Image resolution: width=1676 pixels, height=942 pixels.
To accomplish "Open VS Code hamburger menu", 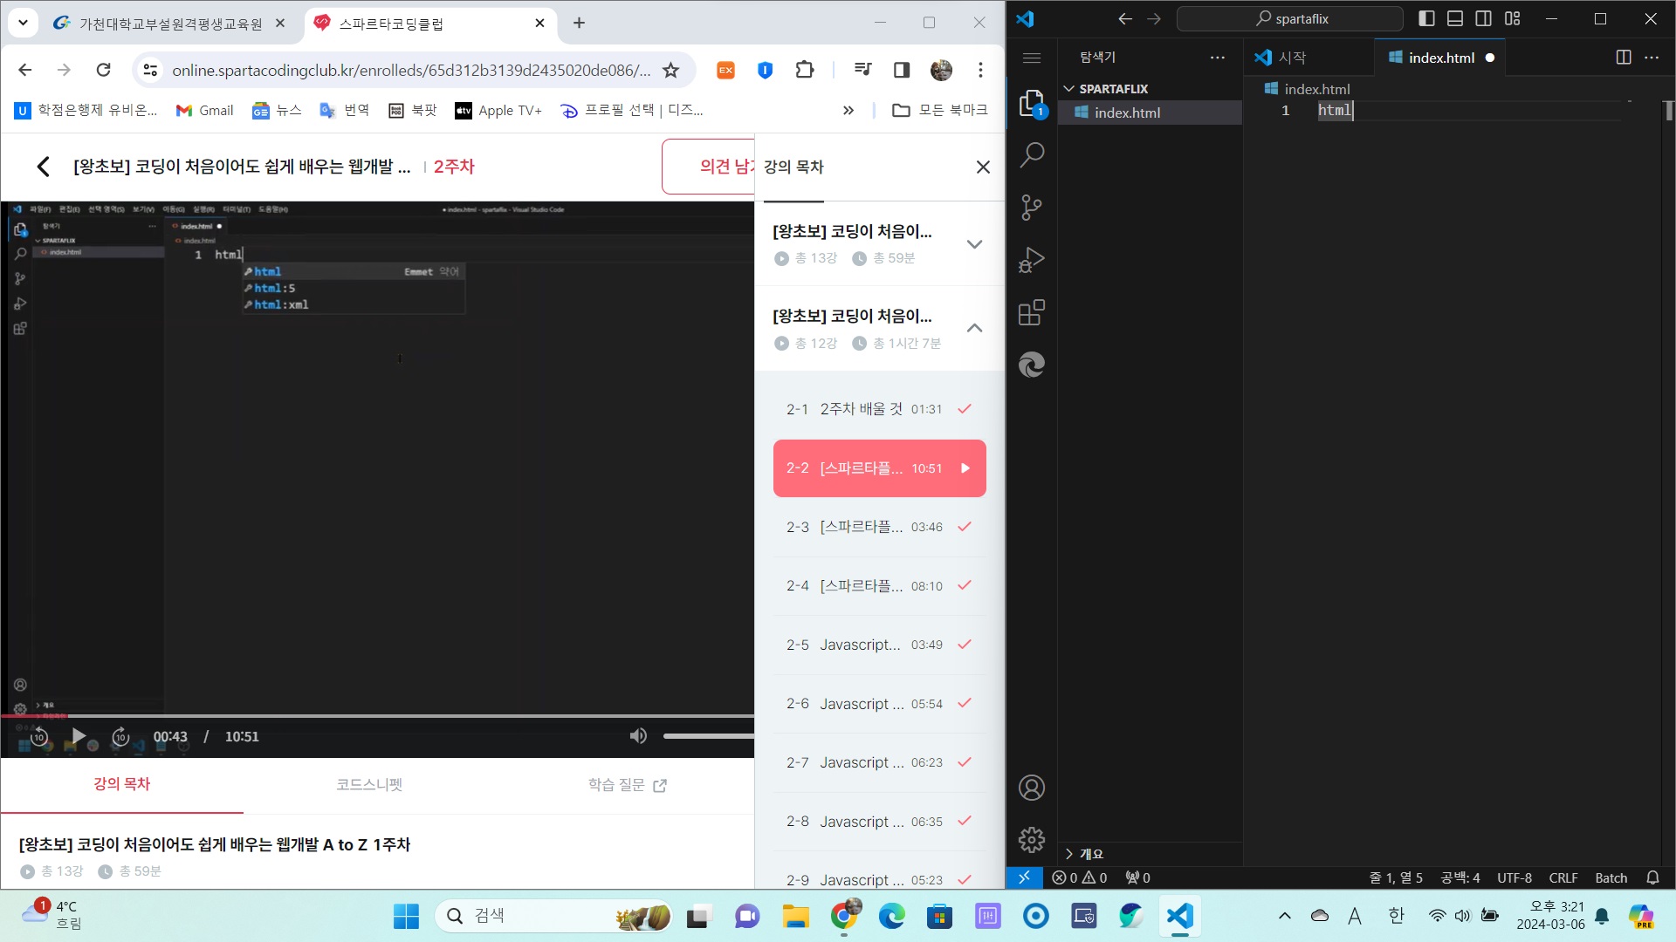I will coord(1032,58).
